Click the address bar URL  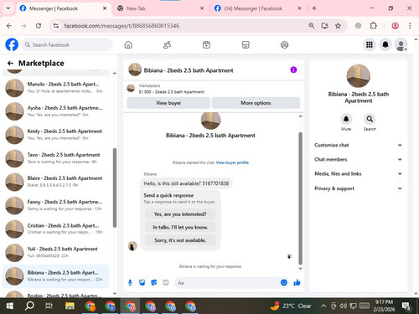point(122,26)
